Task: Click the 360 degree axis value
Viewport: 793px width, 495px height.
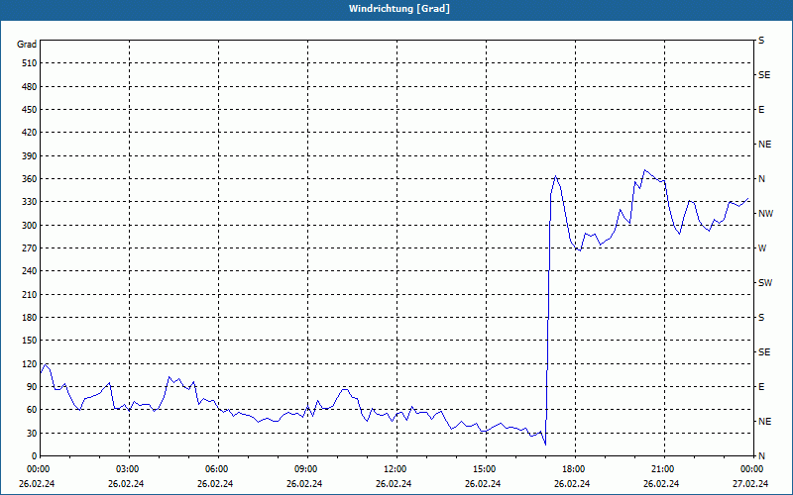Action: pos(30,179)
